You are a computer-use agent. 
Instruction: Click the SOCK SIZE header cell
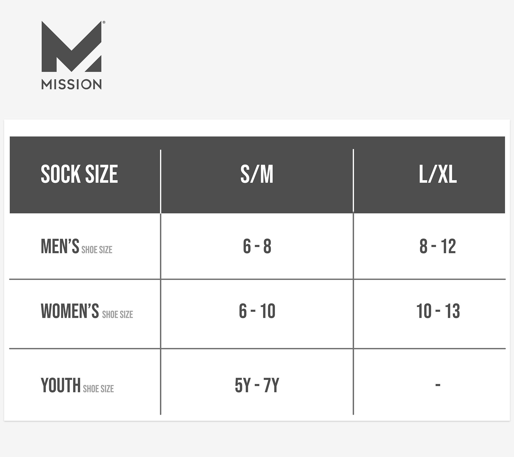pos(79,175)
